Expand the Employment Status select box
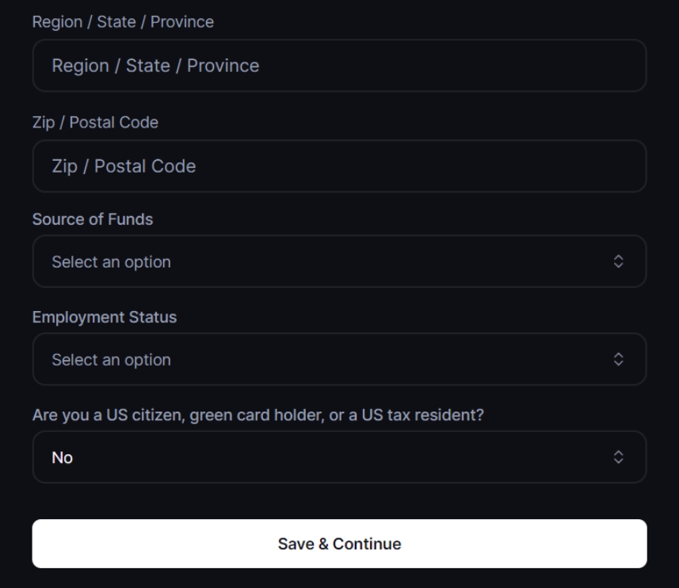Viewport: 679px width, 588px height. 339,359
